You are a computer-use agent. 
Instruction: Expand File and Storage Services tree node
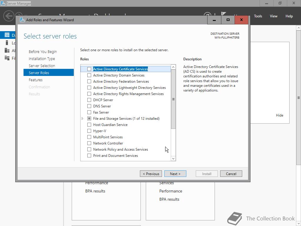tap(83, 119)
